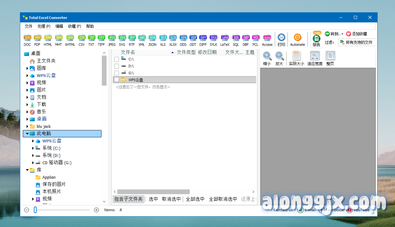
Task: Tick the checkbox for D:\ drive
Action: click(x=116, y=66)
